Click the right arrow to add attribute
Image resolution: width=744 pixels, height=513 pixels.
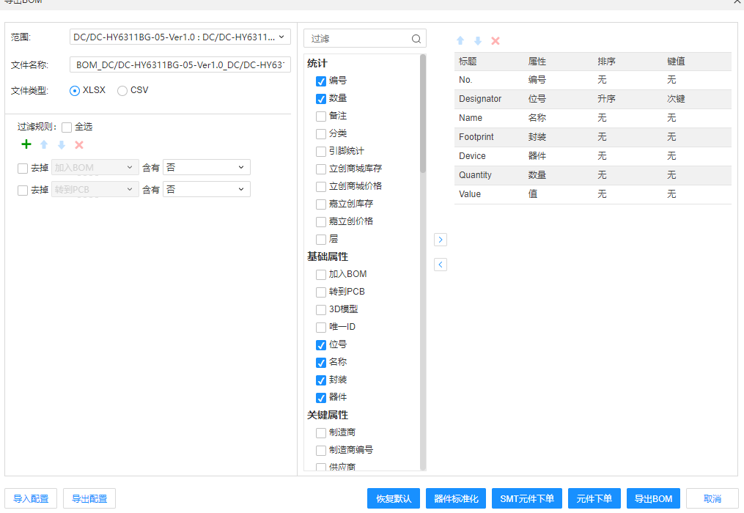tap(441, 240)
